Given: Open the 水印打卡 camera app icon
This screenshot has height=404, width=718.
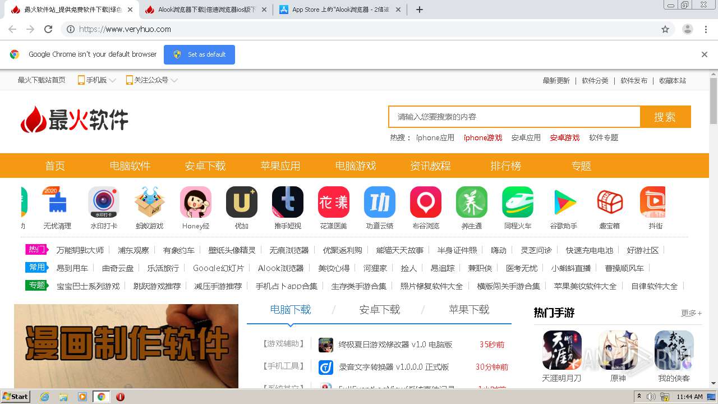Looking at the screenshot, I should coord(104,202).
